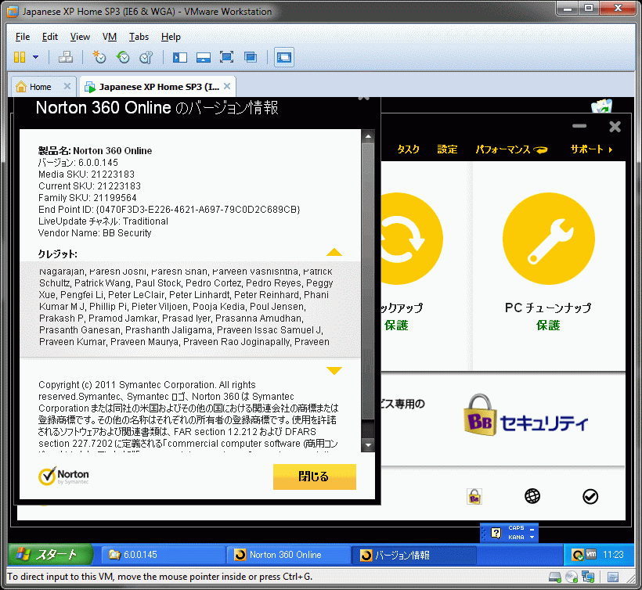Expand the サポート menu in Norton 360
Viewport: 642px width, 590px height.
pyautogui.click(x=591, y=149)
